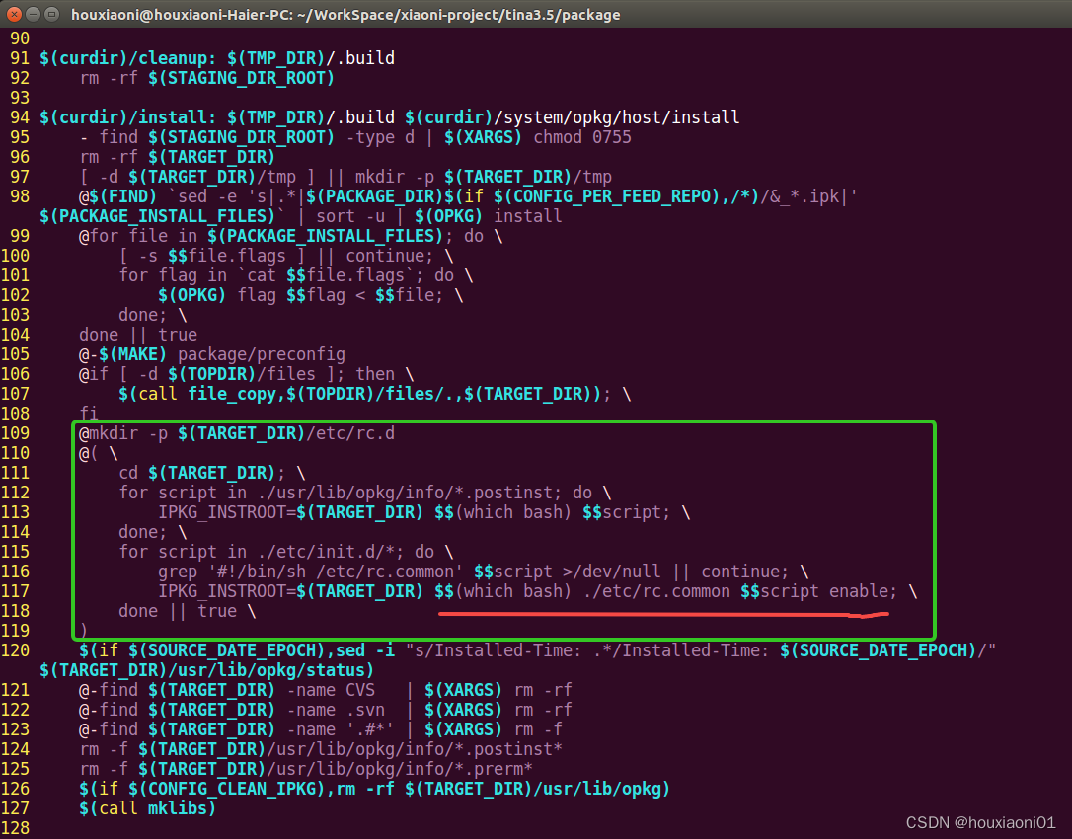Click 'done || true' on line 118
Viewport: 1072px width, 839px height.
(178, 612)
